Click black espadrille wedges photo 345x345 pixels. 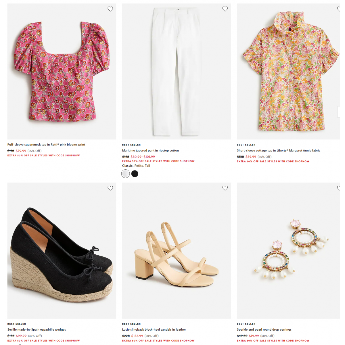pos(62,251)
